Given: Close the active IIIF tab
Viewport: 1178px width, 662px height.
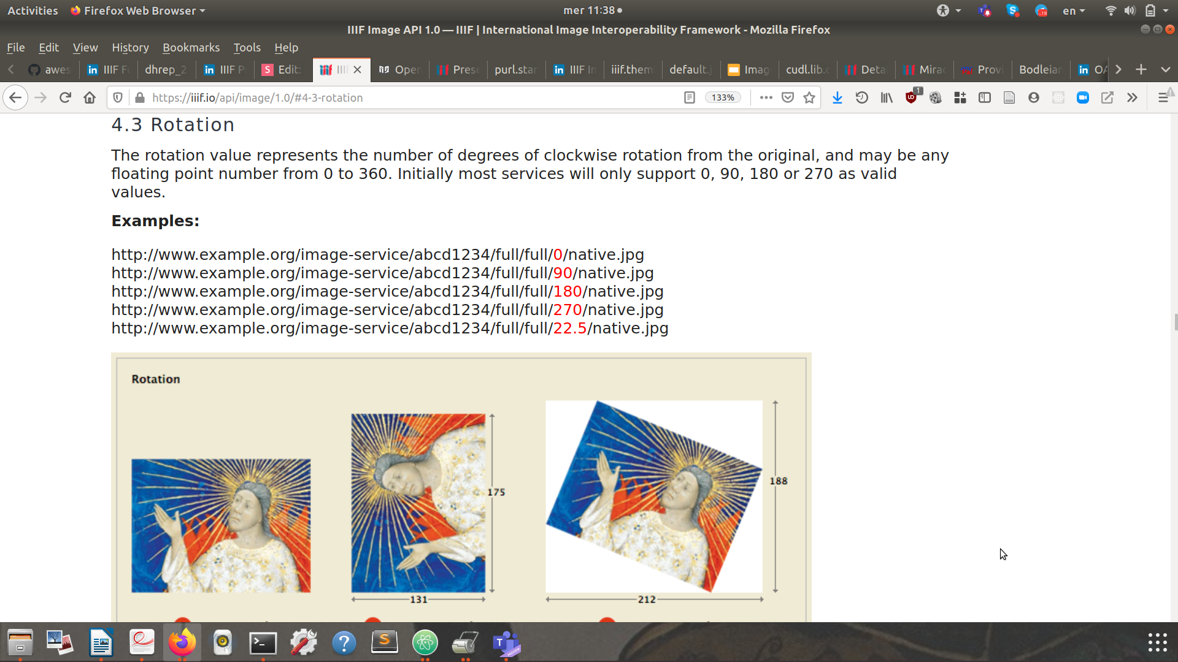Looking at the screenshot, I should click(x=357, y=69).
